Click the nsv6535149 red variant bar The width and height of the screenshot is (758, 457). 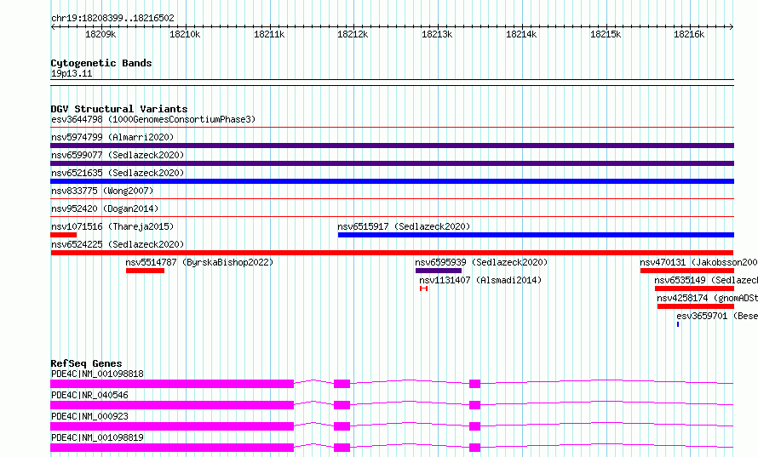pyautogui.click(x=695, y=288)
